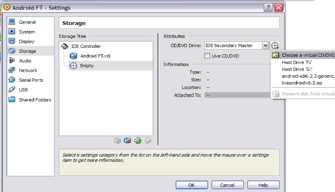Click the settings gear icon in title bar
This screenshot has height=192, width=335.
[7, 8]
